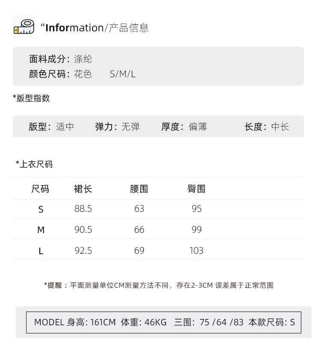The image size is (321, 351).
Task: Click the 厚度 偏薄 entry
Action: click(x=184, y=126)
